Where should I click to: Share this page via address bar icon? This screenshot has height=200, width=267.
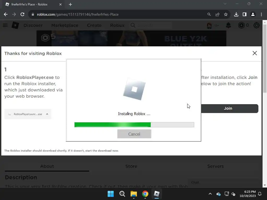tap(217, 15)
